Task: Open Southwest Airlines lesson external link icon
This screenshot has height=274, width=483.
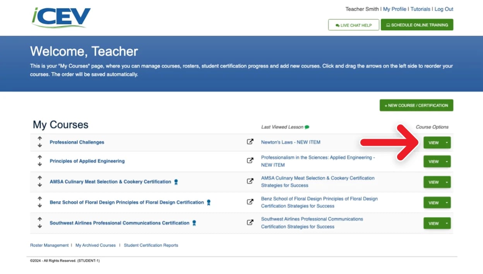Action: coord(250,222)
